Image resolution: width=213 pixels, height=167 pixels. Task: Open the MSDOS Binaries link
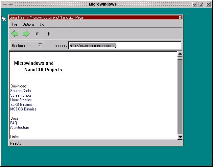(x=23, y=109)
